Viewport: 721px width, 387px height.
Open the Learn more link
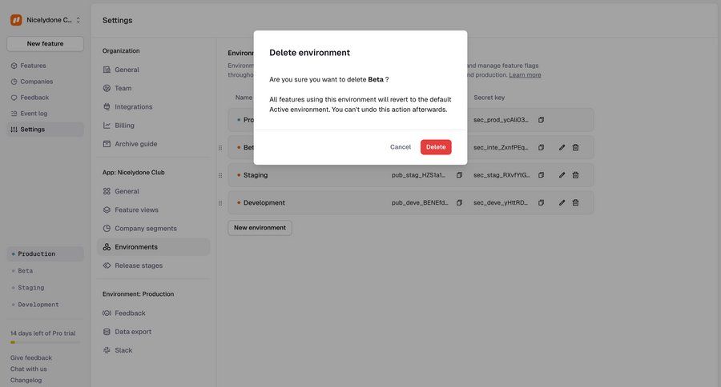point(525,75)
